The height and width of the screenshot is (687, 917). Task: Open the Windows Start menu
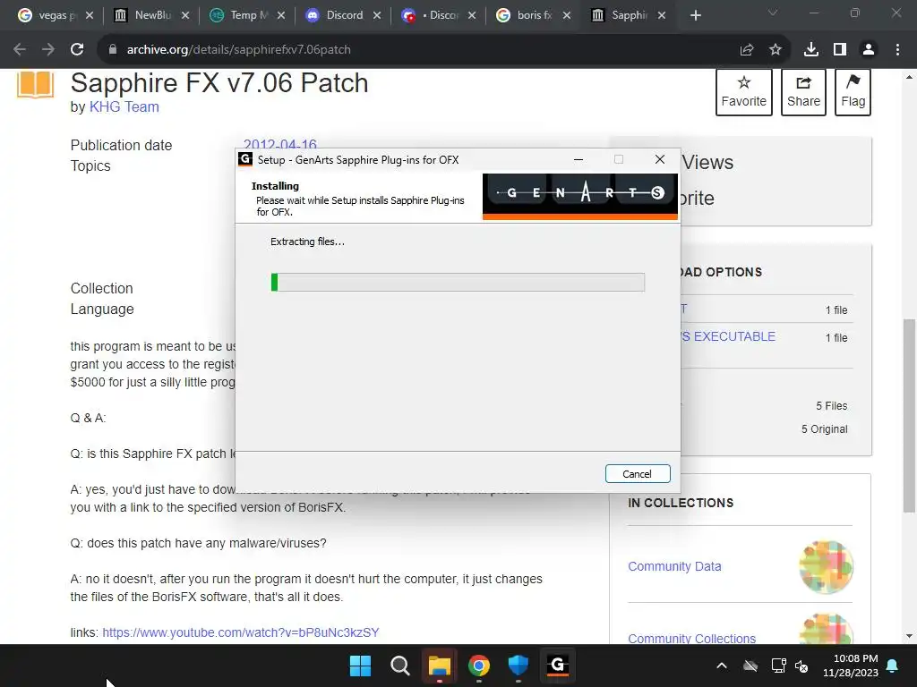pyautogui.click(x=360, y=666)
